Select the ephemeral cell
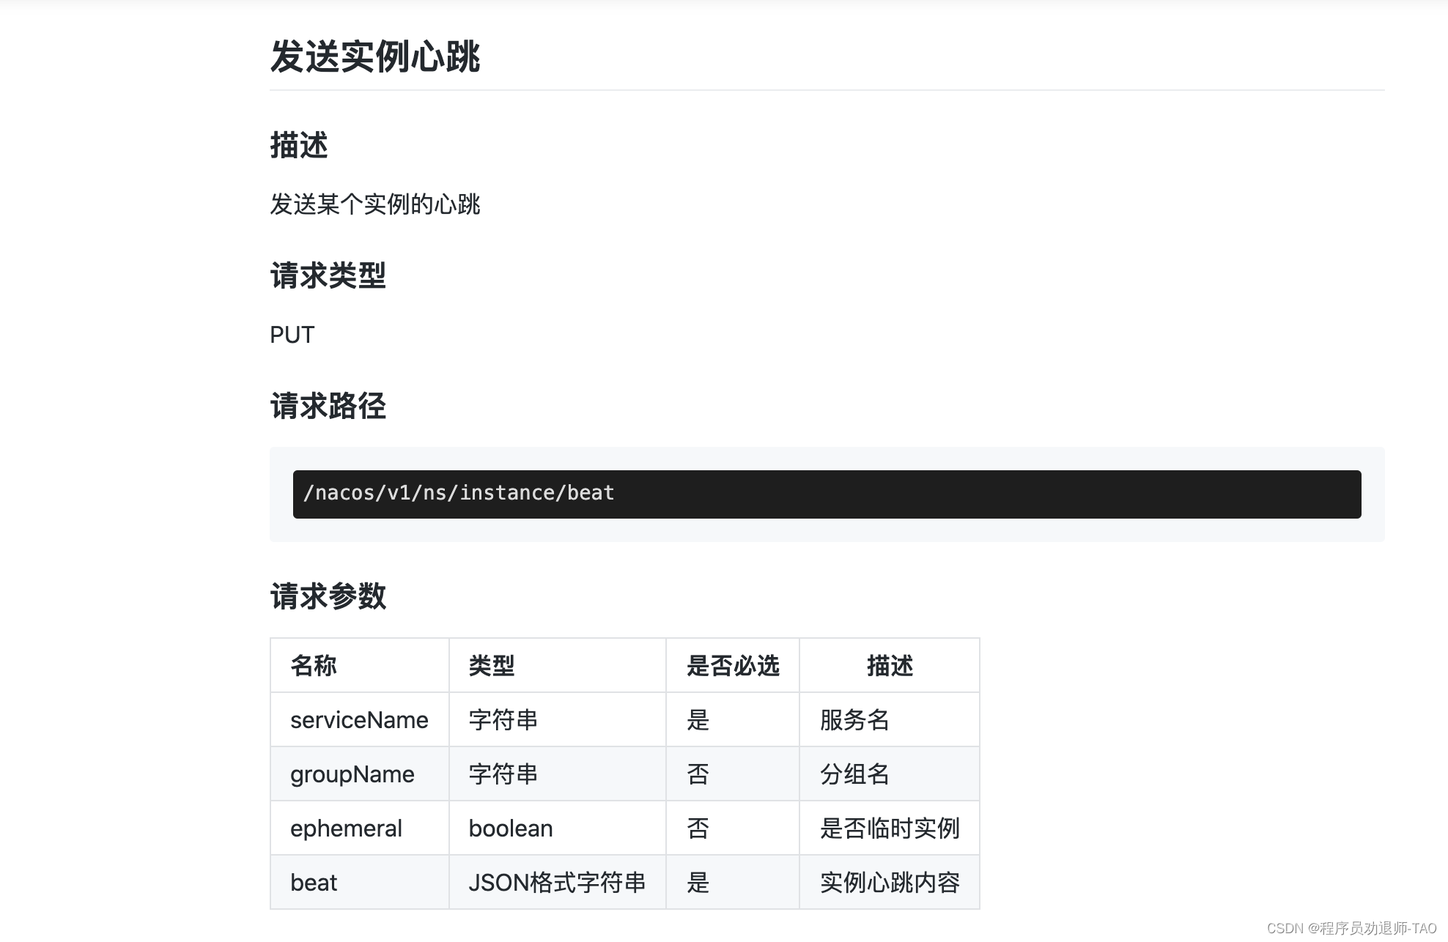Screen dimensions: 1448x942 360,828
